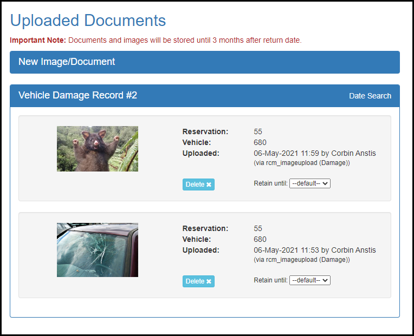Open Date Search in Vehicle Damage Record header
This screenshot has width=414, height=336.
click(370, 96)
